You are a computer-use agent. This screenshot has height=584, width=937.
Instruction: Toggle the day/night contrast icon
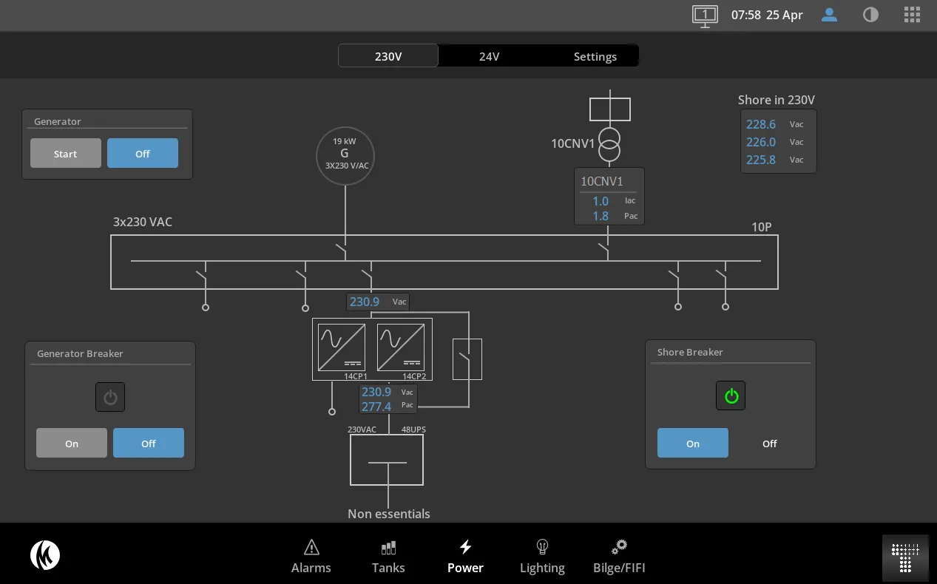(871, 15)
